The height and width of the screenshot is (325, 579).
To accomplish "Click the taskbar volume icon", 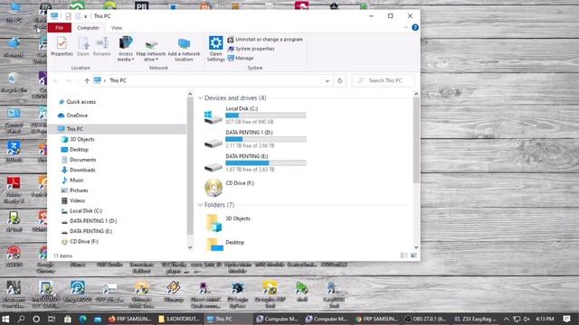I will point(527,319).
